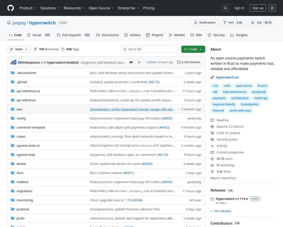
Task: Open the + 144 releases link
Action: click(221, 211)
